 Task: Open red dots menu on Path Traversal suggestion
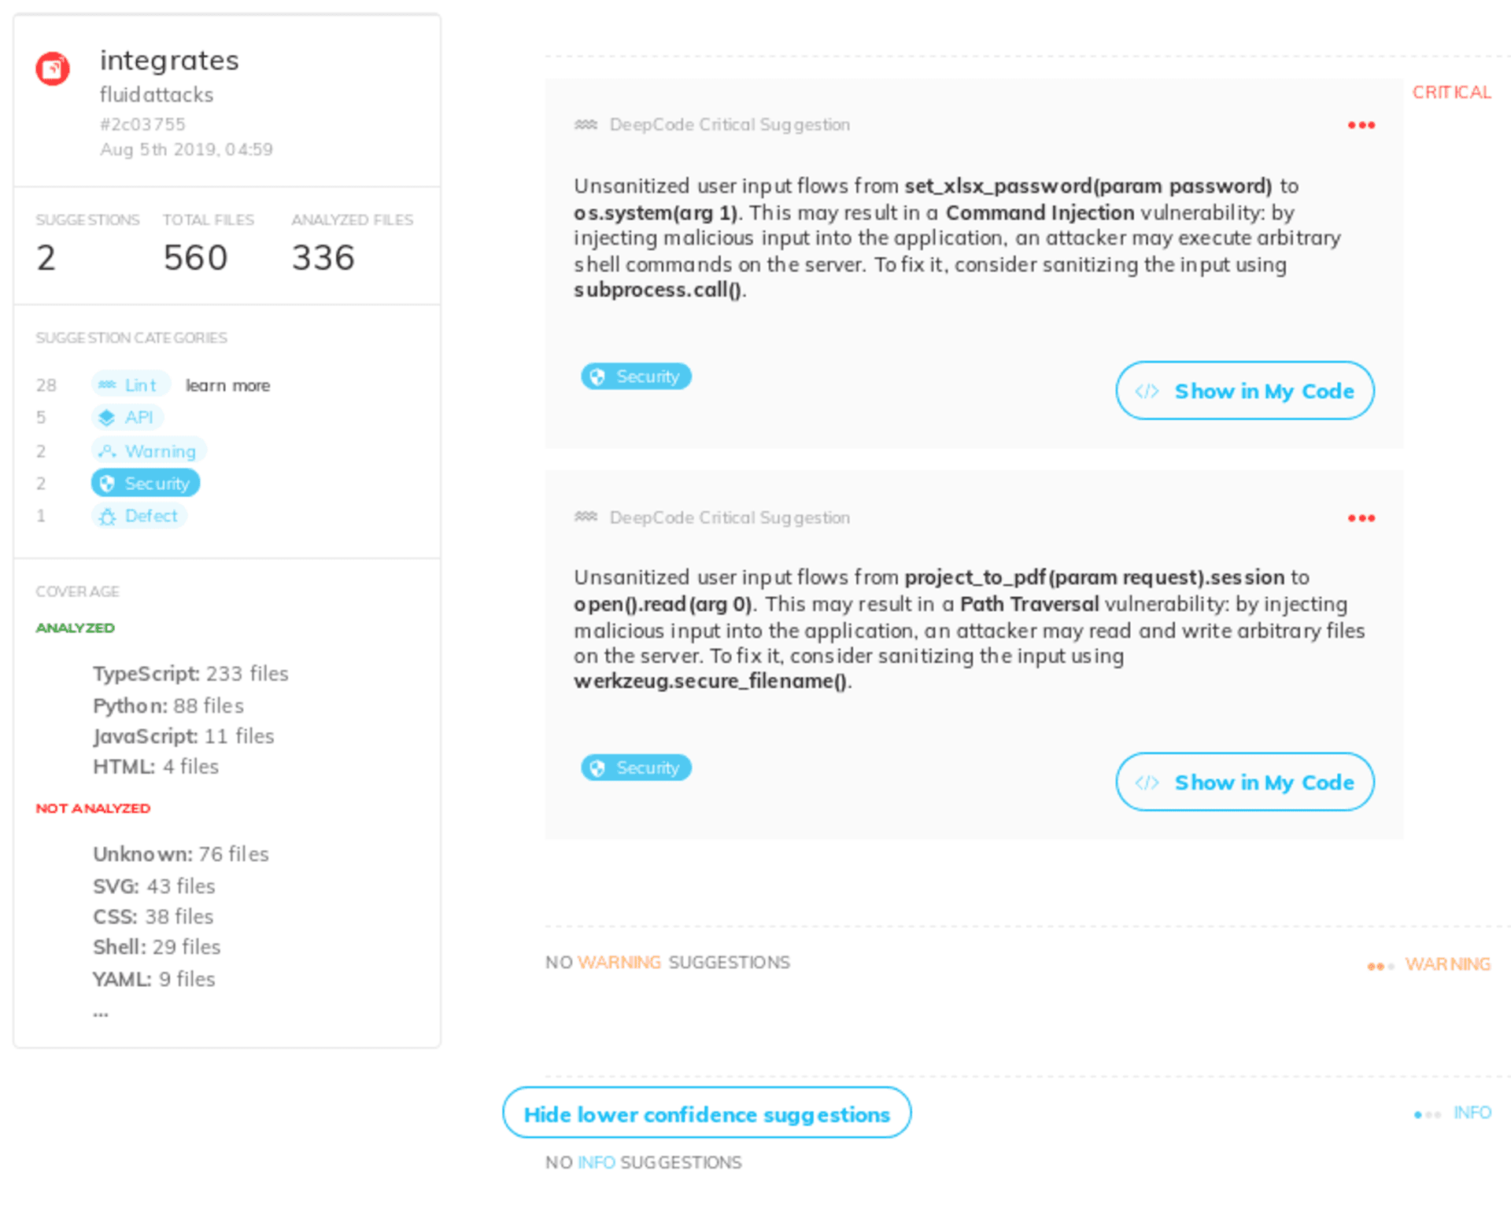click(1361, 517)
